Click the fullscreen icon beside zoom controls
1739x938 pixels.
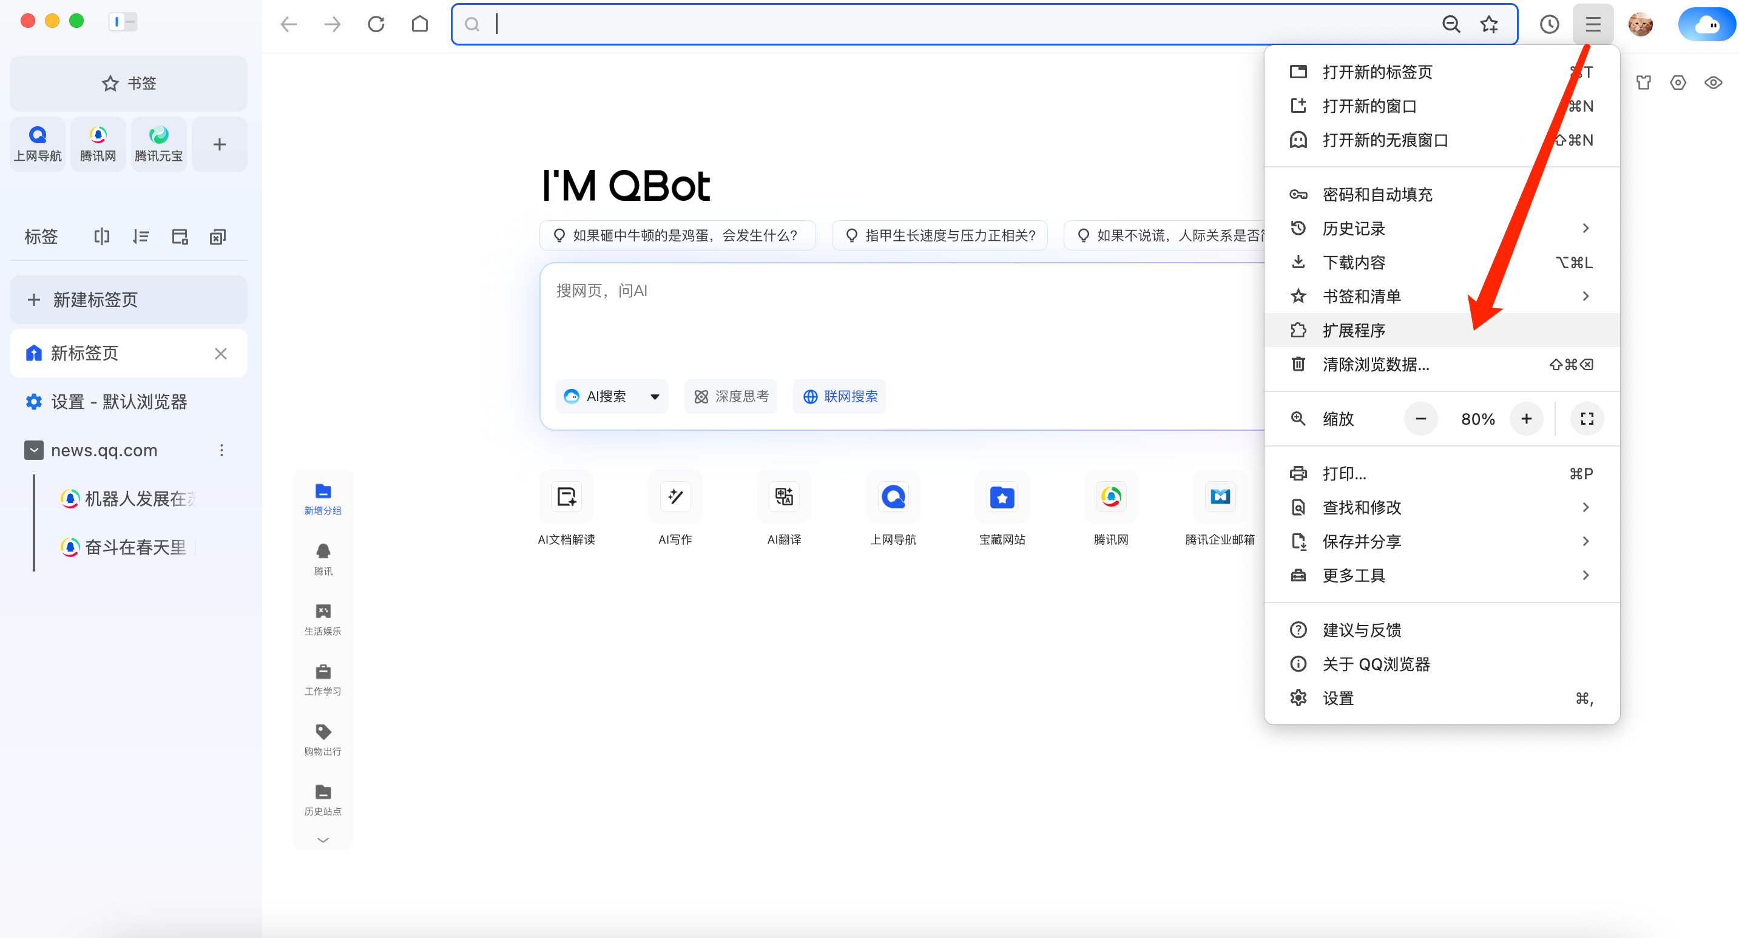tap(1587, 419)
